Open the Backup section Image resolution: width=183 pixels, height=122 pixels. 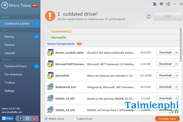click(x=20, y=37)
